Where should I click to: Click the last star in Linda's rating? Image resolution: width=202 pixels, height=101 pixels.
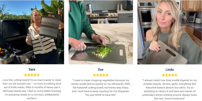click(176, 75)
